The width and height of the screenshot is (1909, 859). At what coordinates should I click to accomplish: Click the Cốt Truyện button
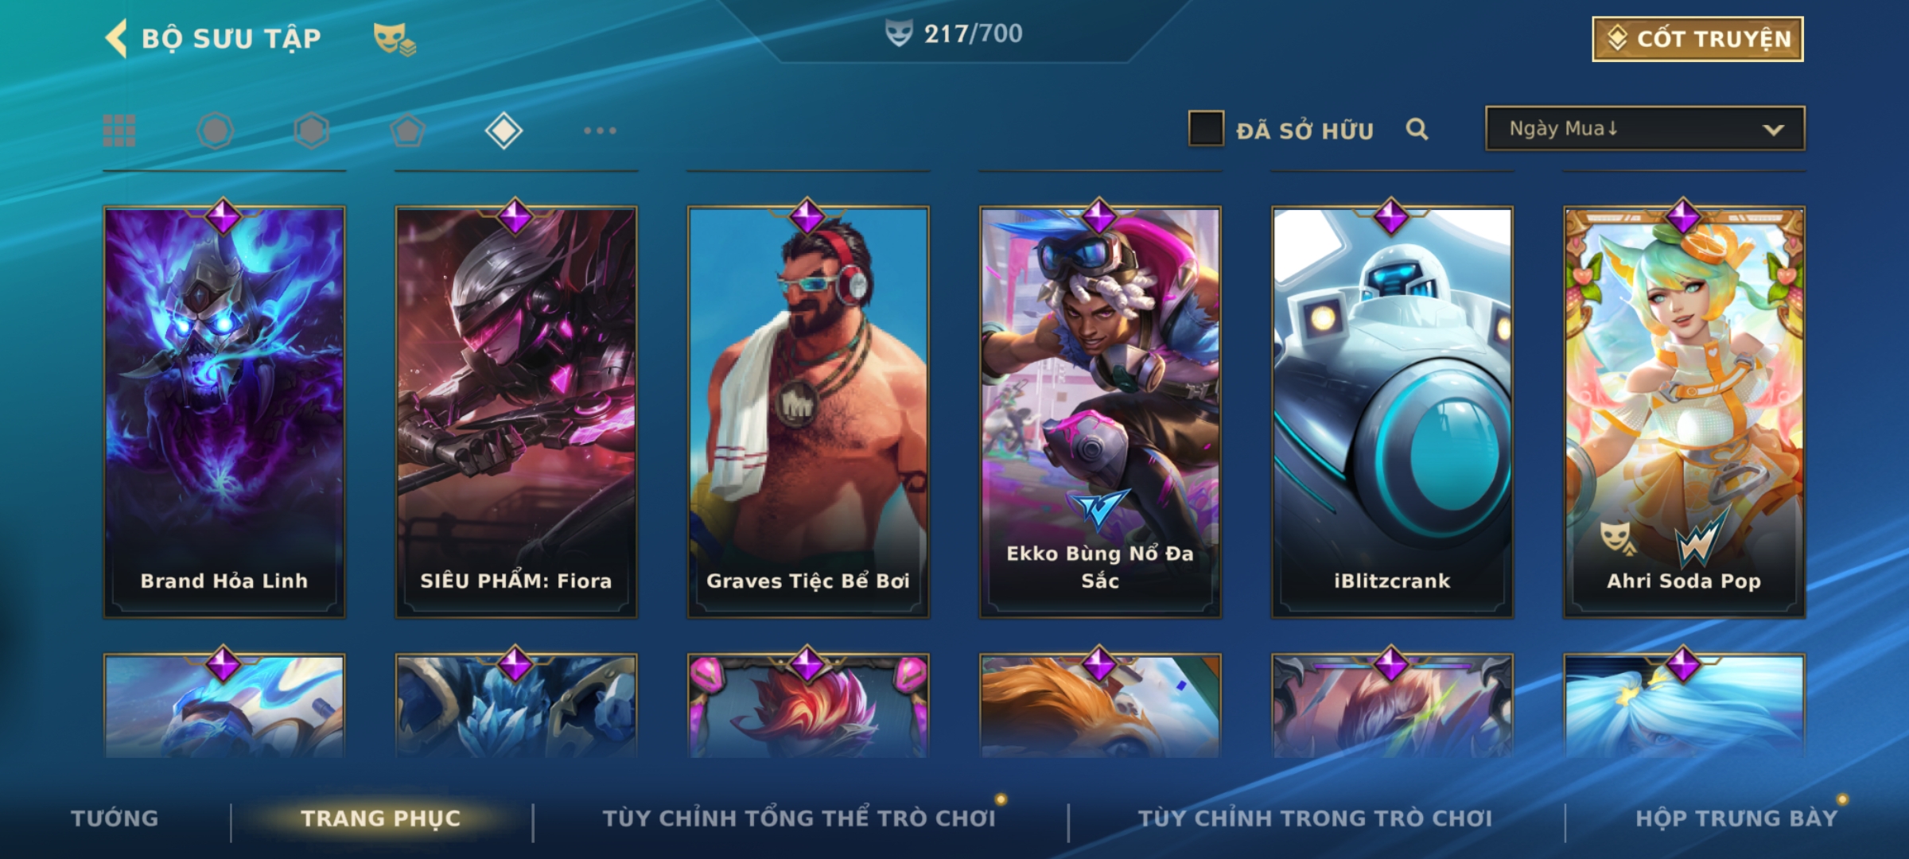pyautogui.click(x=1697, y=38)
